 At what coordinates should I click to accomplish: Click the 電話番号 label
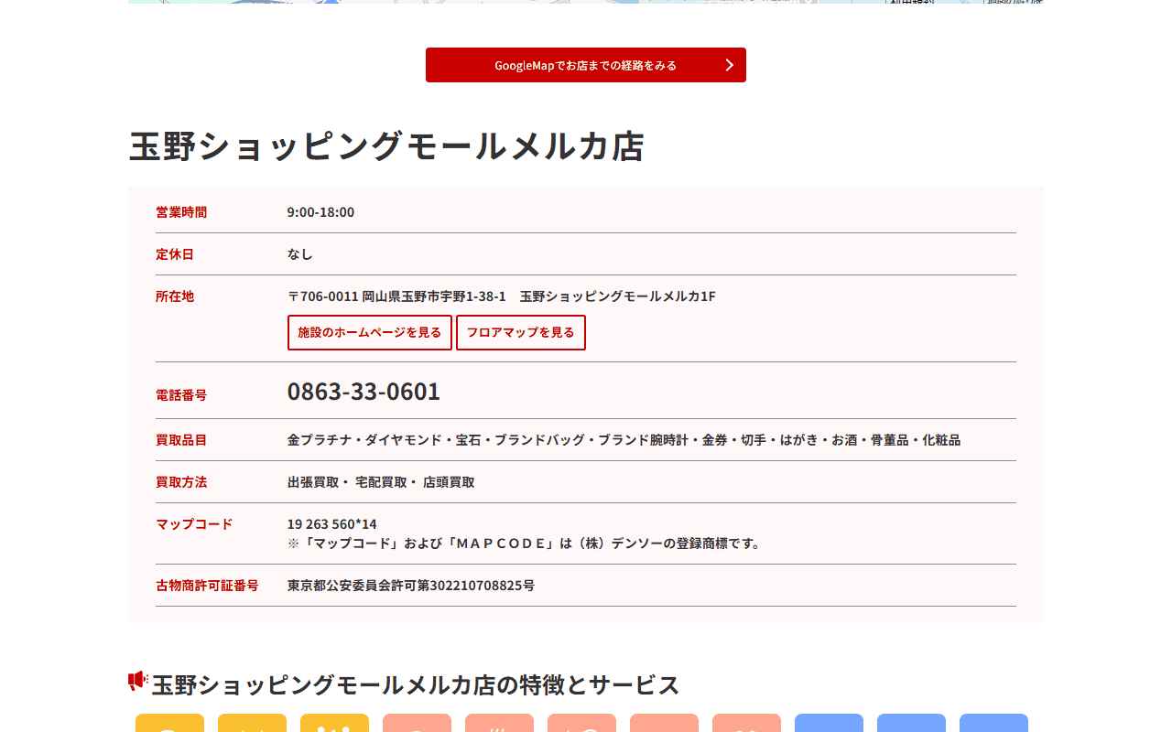(x=181, y=395)
